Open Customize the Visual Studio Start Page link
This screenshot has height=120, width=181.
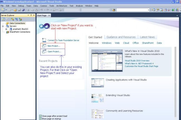pos(141,66)
